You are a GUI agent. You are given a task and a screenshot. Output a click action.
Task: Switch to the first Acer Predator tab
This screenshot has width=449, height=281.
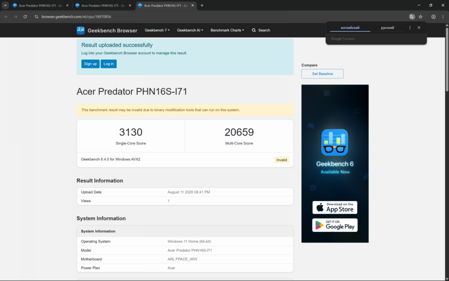[x=40, y=6]
